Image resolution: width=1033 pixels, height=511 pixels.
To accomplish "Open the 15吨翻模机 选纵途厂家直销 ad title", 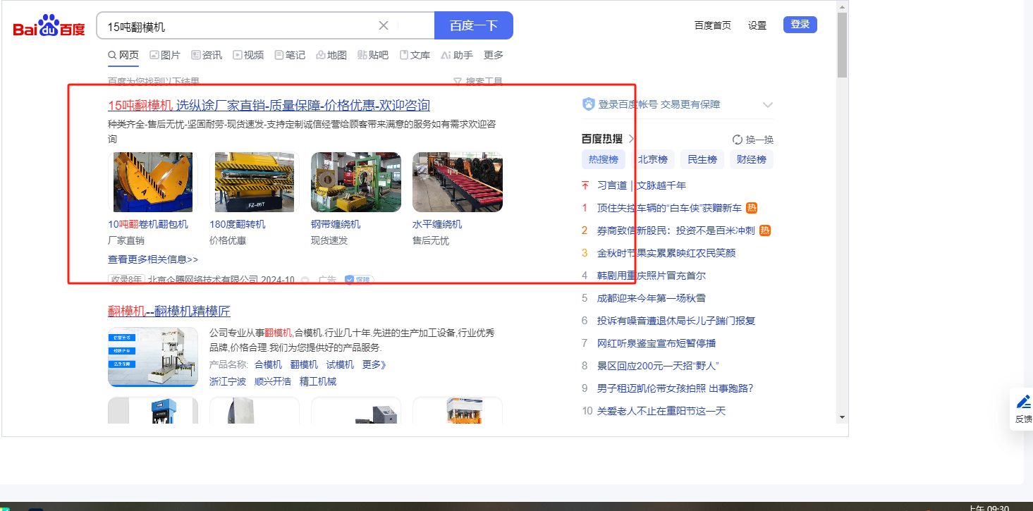I will 269,106.
